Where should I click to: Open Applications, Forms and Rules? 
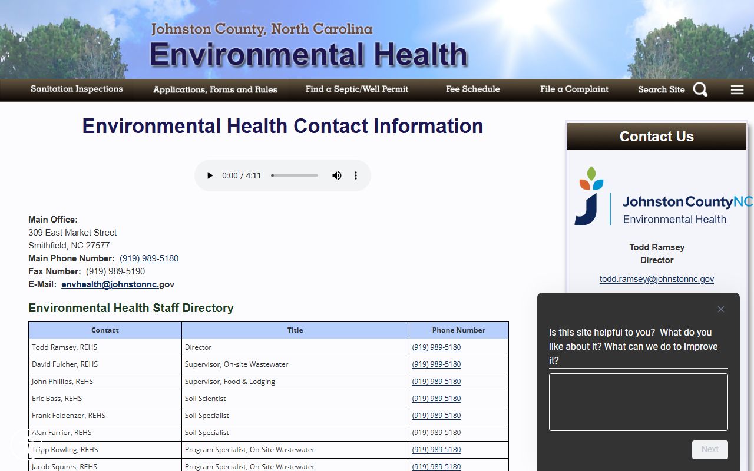215,89
